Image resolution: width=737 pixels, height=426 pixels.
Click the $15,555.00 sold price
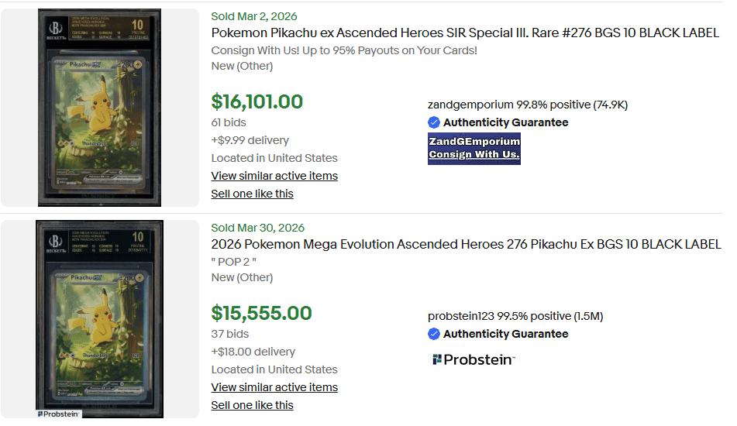pyautogui.click(x=261, y=313)
